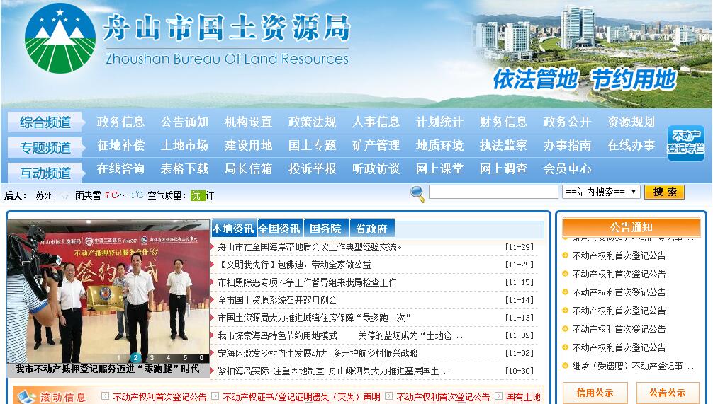Open the 政策法规 menu item
The height and width of the screenshot is (404, 713).
coord(312,122)
